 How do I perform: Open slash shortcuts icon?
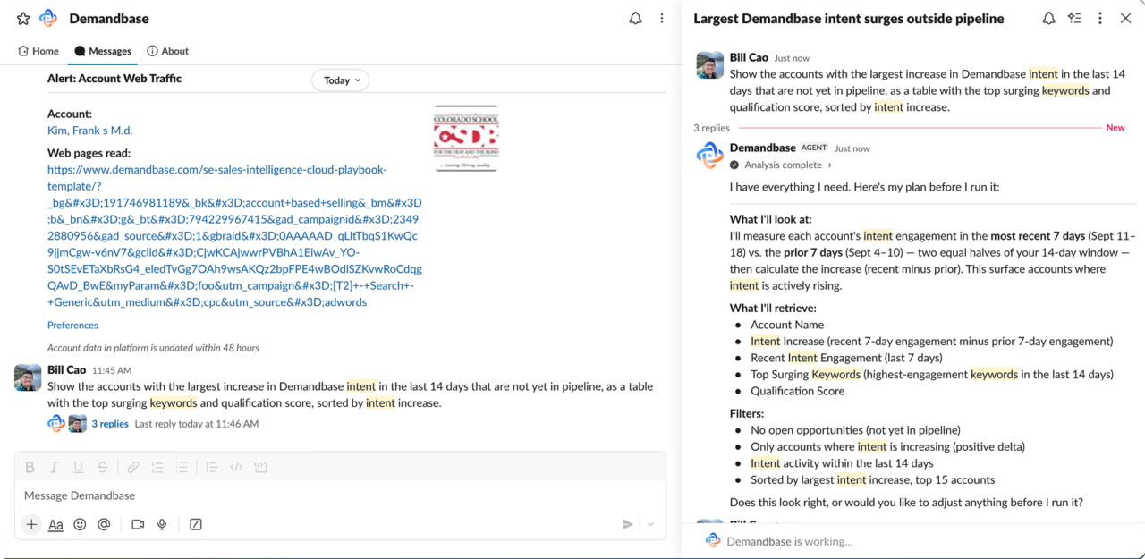196,525
